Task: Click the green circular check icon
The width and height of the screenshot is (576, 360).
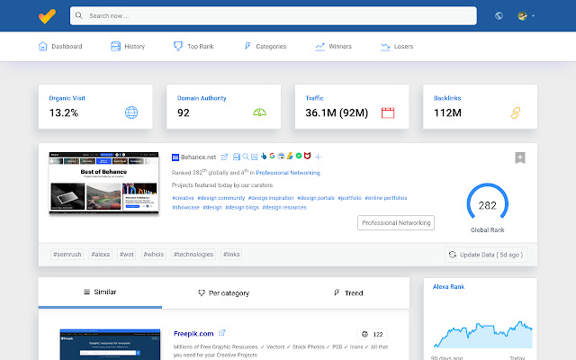Action: (x=299, y=156)
